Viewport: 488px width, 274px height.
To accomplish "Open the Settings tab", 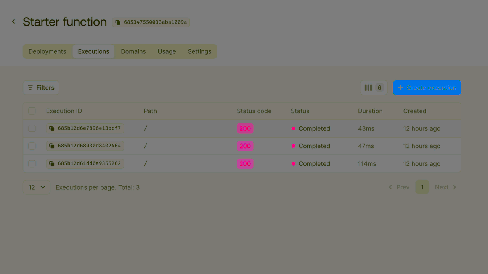I will [199, 51].
